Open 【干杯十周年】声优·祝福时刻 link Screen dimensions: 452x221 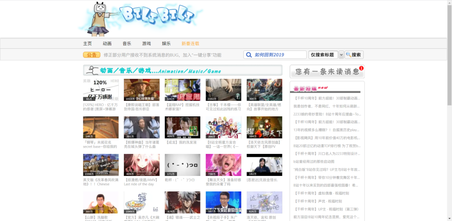tap(317, 201)
